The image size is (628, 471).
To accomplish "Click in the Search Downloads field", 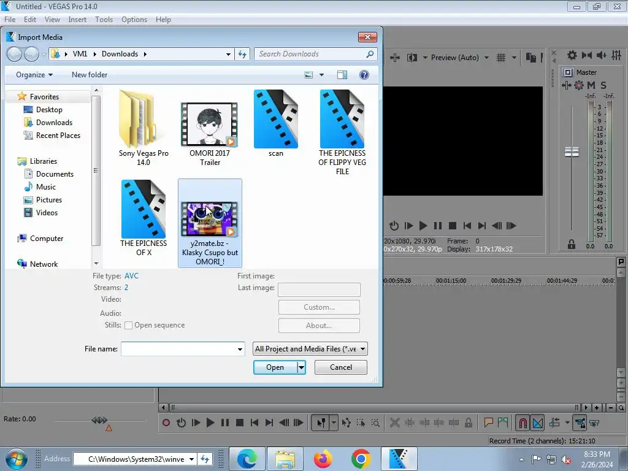I will [316, 54].
